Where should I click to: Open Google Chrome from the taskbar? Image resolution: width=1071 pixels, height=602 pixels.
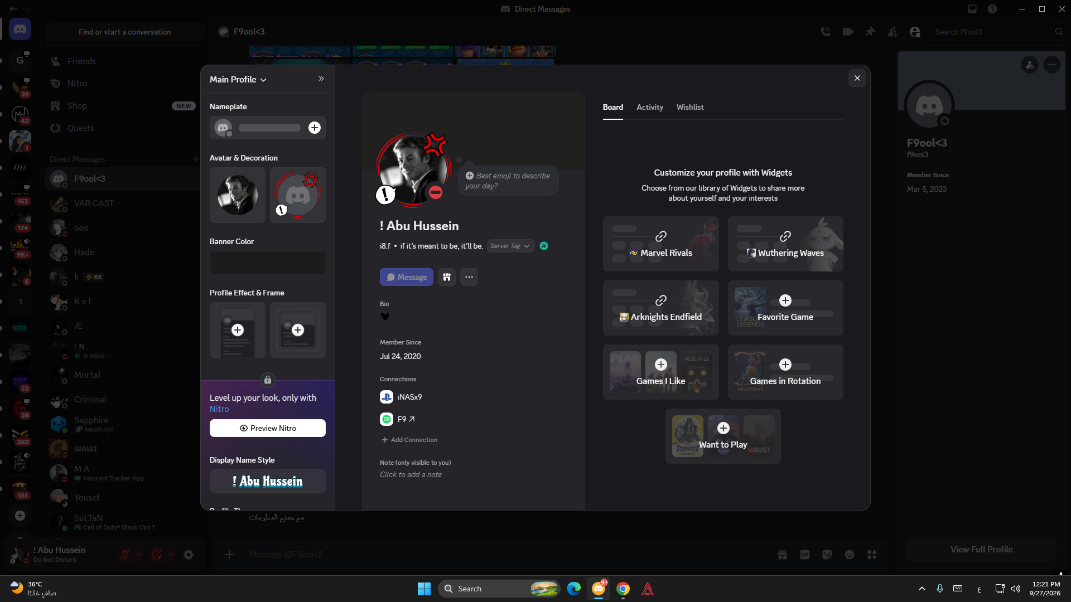click(623, 589)
